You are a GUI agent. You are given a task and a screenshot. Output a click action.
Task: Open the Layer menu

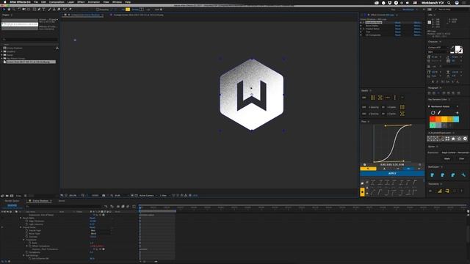pyautogui.click(x=70, y=2)
